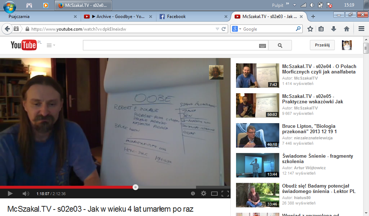Open a new browser tab
The height and width of the screenshot is (216, 369).
tap(313, 17)
